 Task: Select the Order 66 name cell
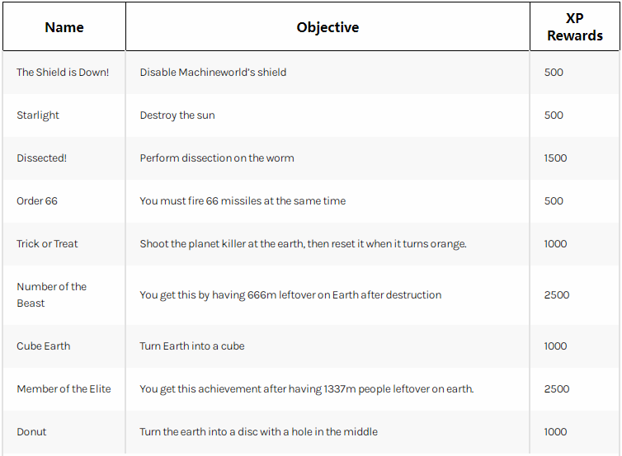click(x=37, y=200)
